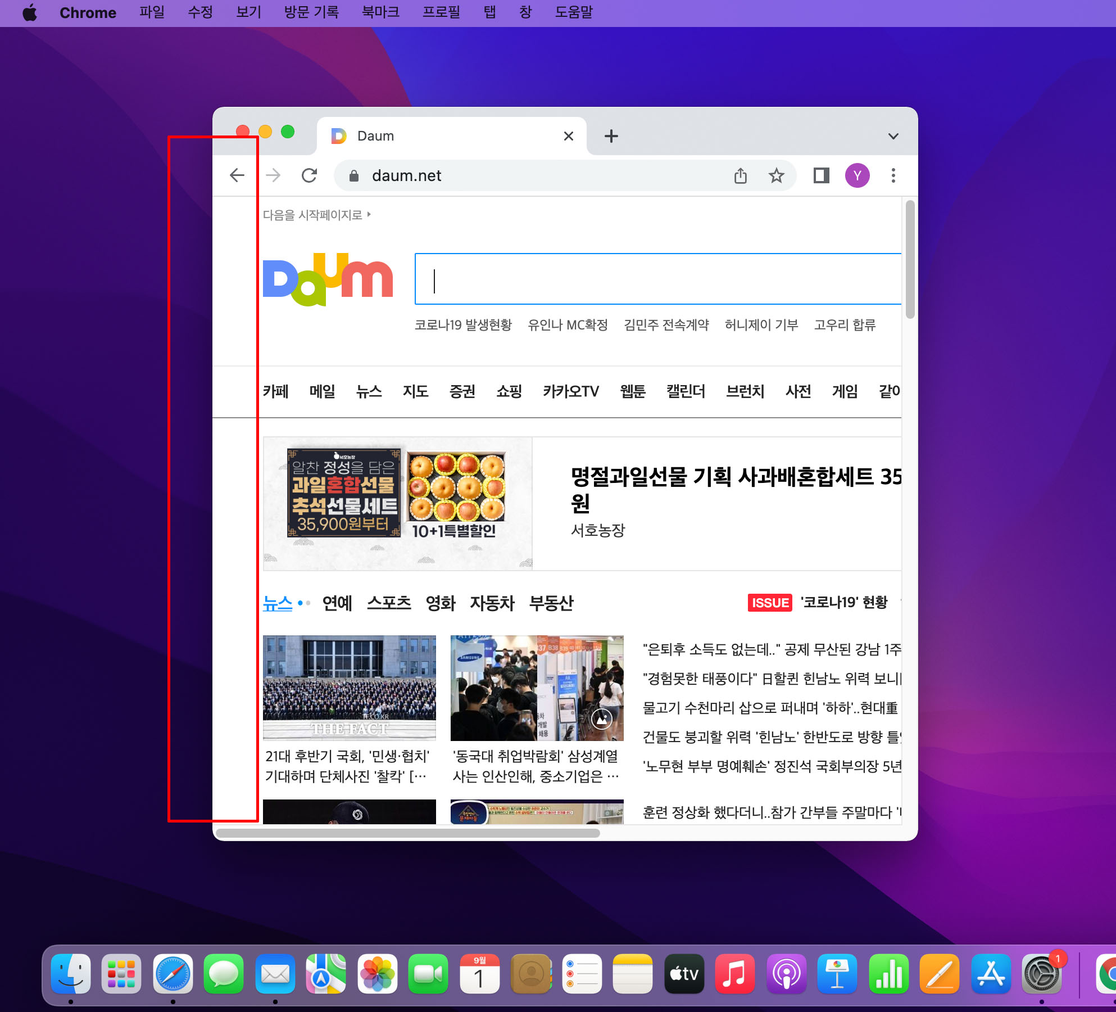Navigate to 카카오TV from the navigation bar
Screen dimensions: 1116x1012
tap(570, 391)
